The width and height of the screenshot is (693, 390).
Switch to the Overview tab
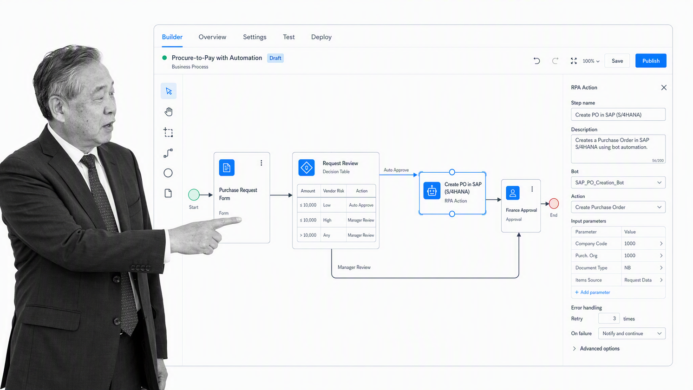212,37
